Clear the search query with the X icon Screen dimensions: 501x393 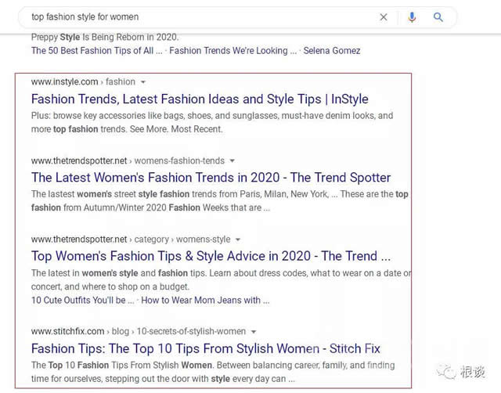[x=384, y=16]
